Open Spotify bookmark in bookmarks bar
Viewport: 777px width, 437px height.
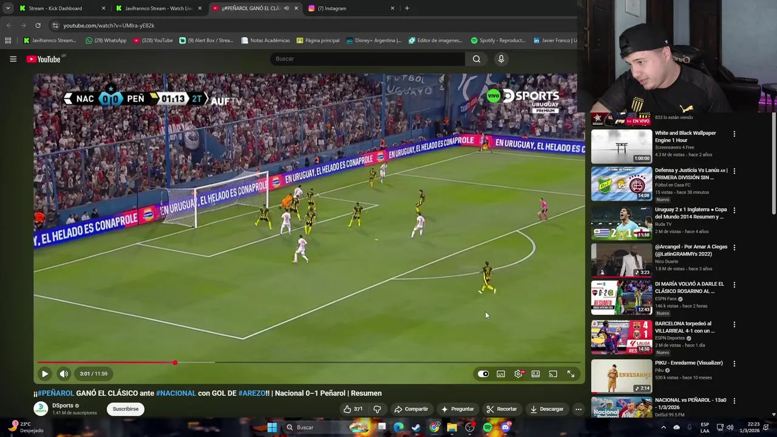498,41
